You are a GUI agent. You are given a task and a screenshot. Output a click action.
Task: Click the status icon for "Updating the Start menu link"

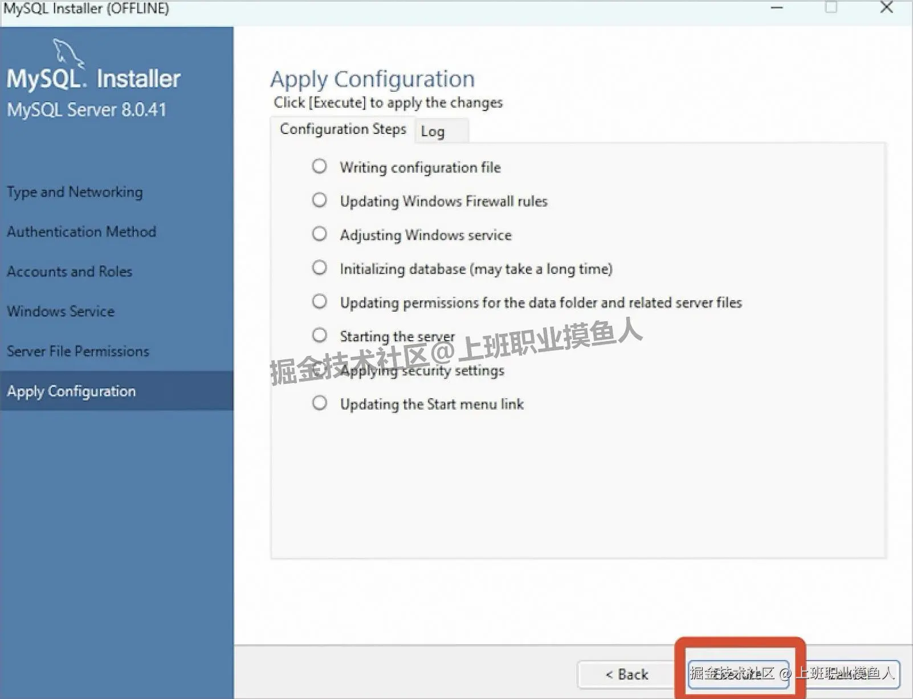319,402
